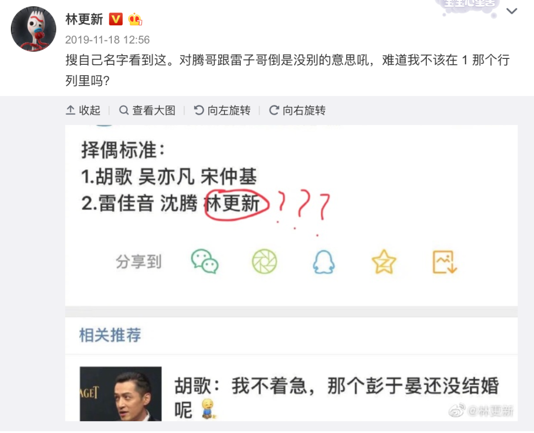Expand the post options chevron menu
The height and width of the screenshot is (433, 534).
512,11
